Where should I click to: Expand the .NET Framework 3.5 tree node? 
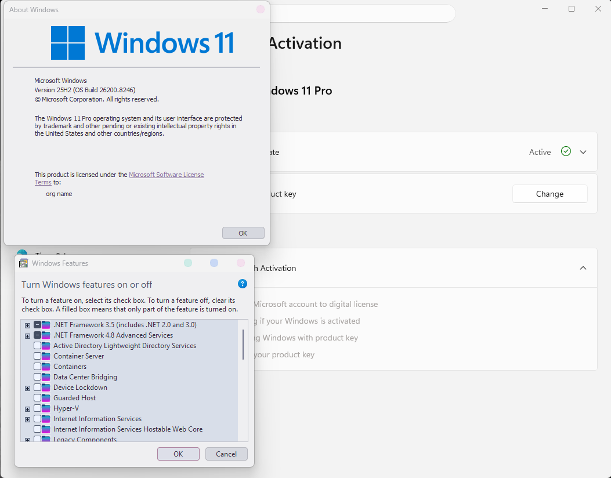click(x=27, y=325)
